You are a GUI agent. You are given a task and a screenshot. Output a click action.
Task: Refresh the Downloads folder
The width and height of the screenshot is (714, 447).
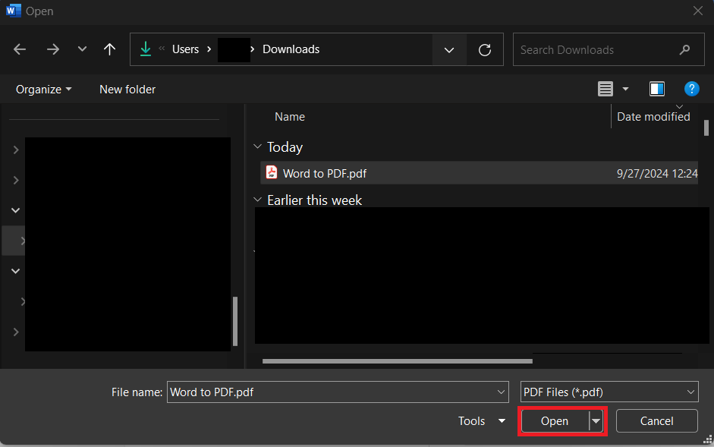pyautogui.click(x=485, y=49)
